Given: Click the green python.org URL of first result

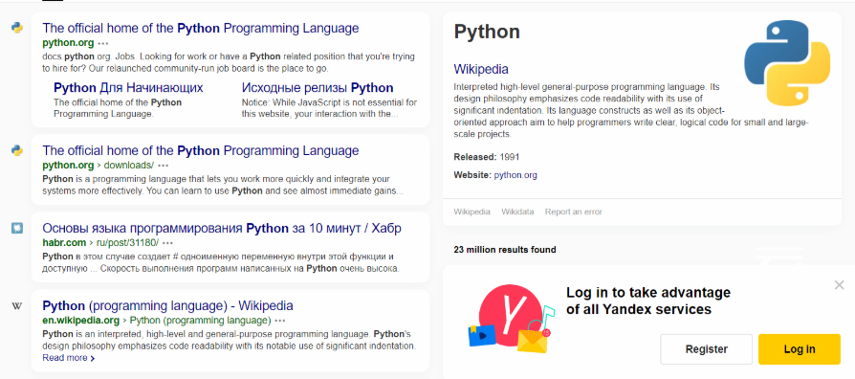Looking at the screenshot, I should 68,42.
